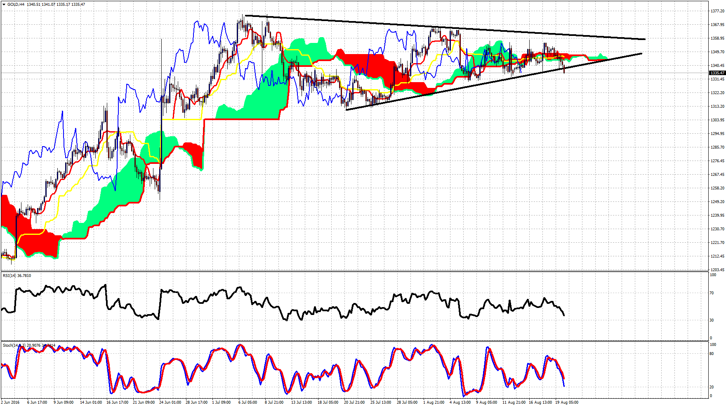Click the 1249.20 price axis label
Image resolution: width=726 pixels, height=407 pixels.
[x=717, y=202]
